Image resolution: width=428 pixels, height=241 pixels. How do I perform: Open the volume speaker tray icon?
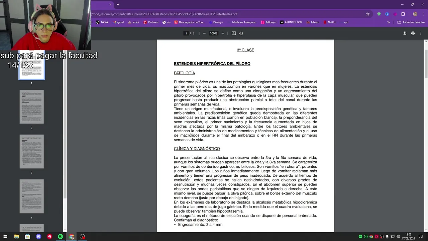coord(398,237)
